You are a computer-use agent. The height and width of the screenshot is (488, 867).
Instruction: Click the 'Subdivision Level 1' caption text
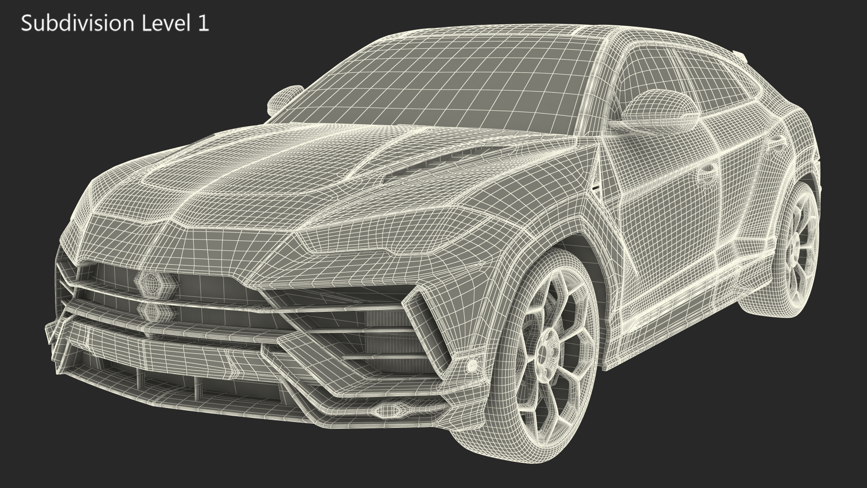115,23
